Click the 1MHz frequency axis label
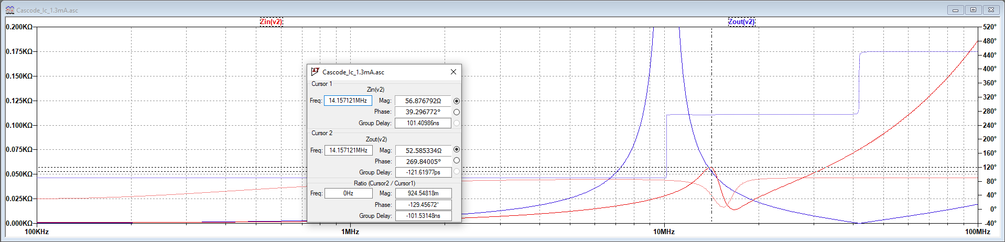 350,232
